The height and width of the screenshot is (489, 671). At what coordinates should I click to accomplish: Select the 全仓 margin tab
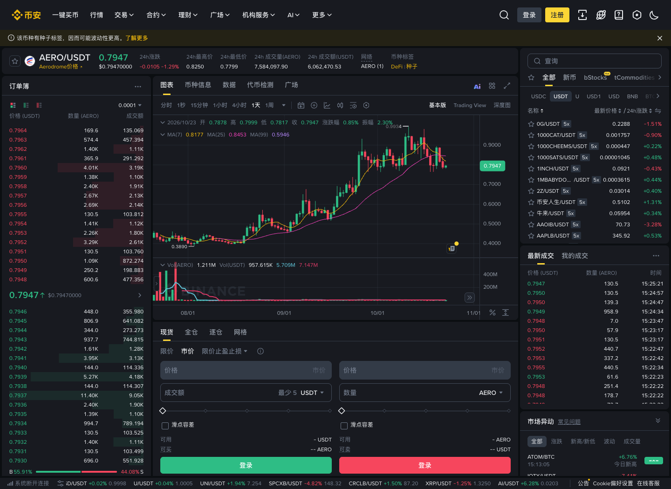pos(191,332)
